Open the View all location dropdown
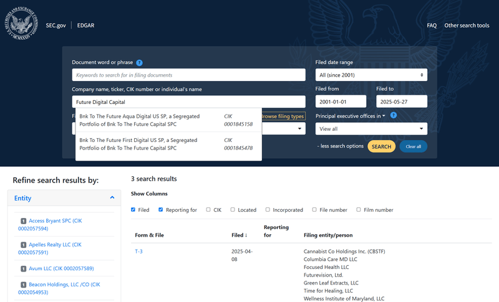The height and width of the screenshot is (302, 499). pos(371,129)
